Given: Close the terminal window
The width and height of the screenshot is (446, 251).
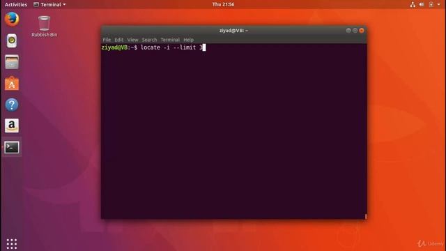Looking at the screenshot, I should [x=362, y=31].
